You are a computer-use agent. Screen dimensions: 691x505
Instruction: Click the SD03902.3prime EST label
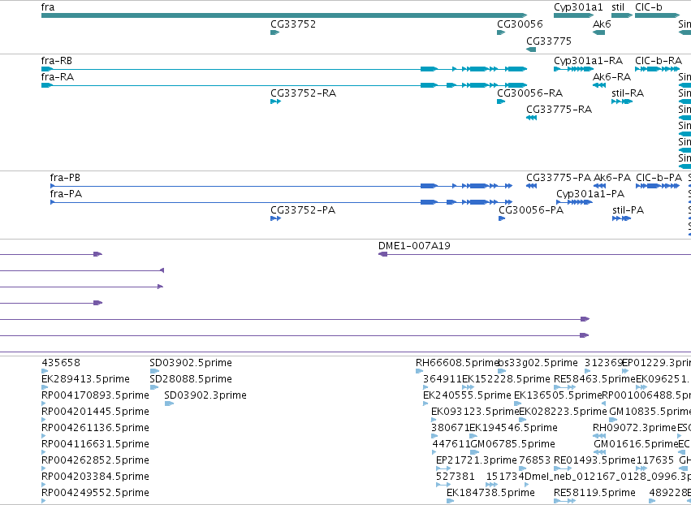(205, 395)
